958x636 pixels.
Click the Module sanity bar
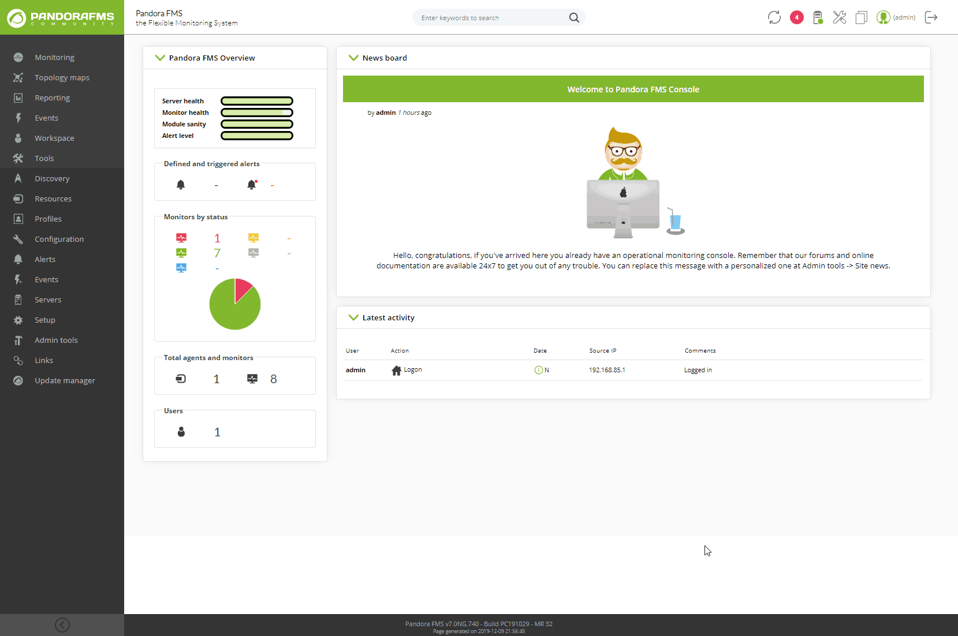coord(257,124)
